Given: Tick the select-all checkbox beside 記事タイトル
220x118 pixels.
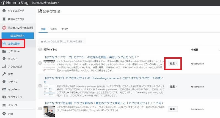Looking at the screenshot, I should tap(40, 49).
